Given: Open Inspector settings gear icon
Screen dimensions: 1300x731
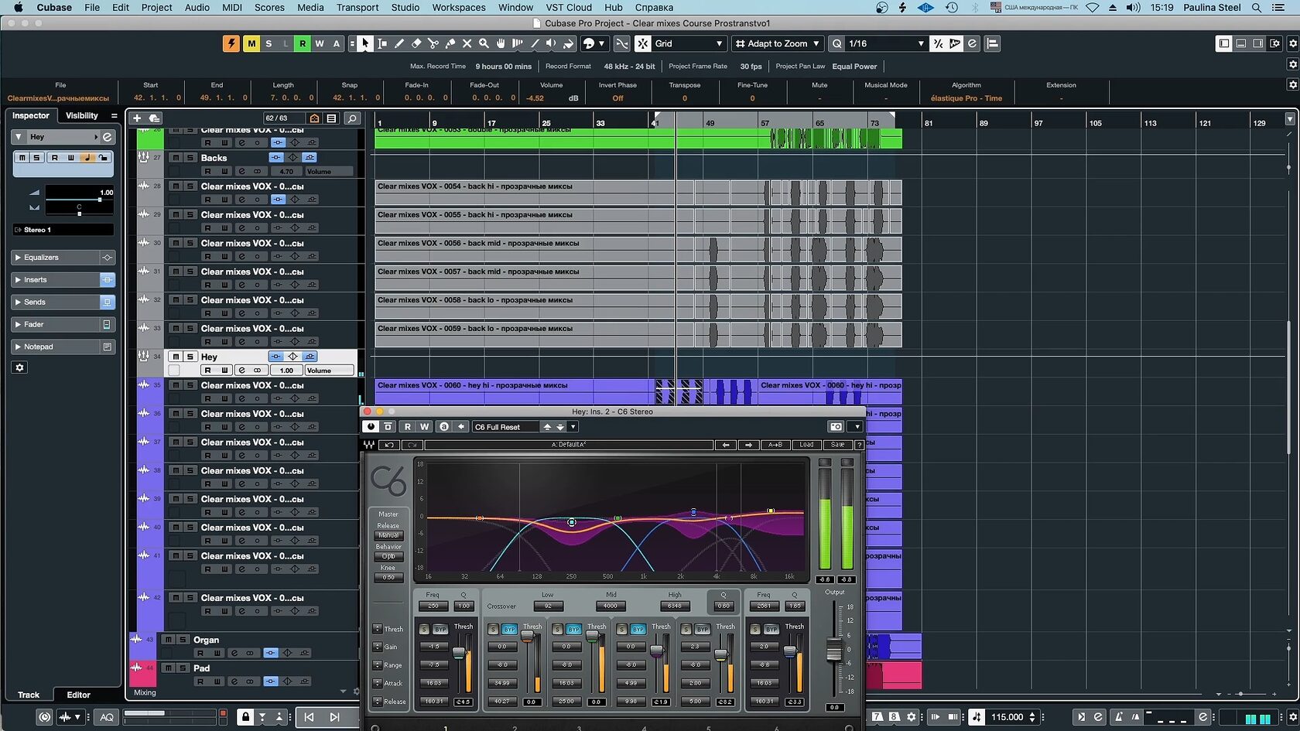Looking at the screenshot, I should point(20,367).
